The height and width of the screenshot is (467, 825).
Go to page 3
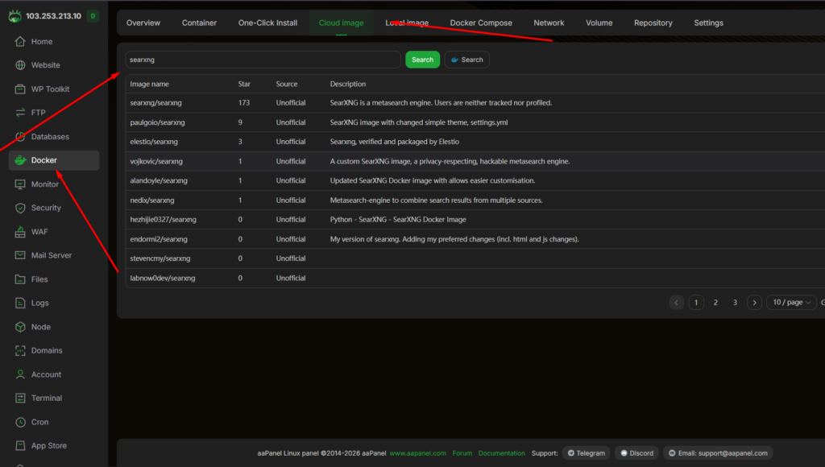735,303
